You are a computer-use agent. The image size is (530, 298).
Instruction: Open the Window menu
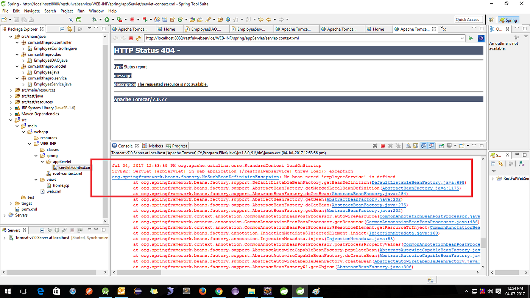(97, 11)
